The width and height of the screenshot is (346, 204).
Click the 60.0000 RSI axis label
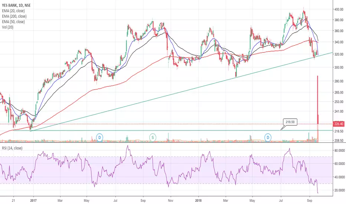(x=340, y=164)
